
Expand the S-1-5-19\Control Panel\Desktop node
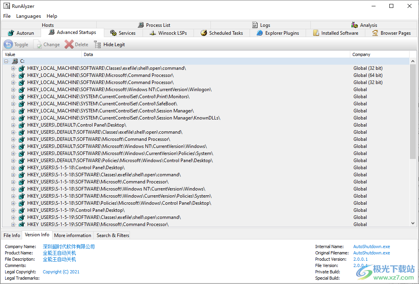[13, 210]
